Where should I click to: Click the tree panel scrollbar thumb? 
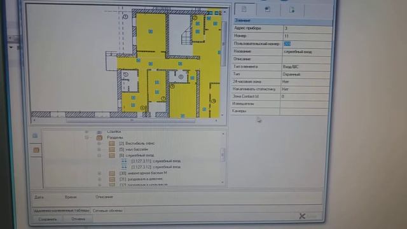click(x=223, y=155)
